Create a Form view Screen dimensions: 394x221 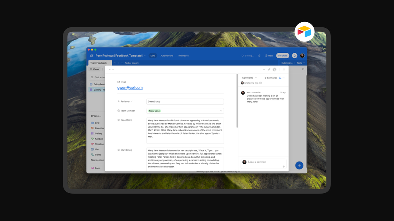click(96, 168)
